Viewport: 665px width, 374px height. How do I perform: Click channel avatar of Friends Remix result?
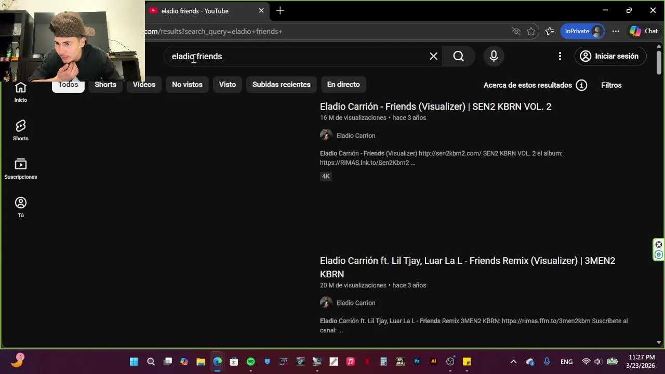pyautogui.click(x=326, y=303)
